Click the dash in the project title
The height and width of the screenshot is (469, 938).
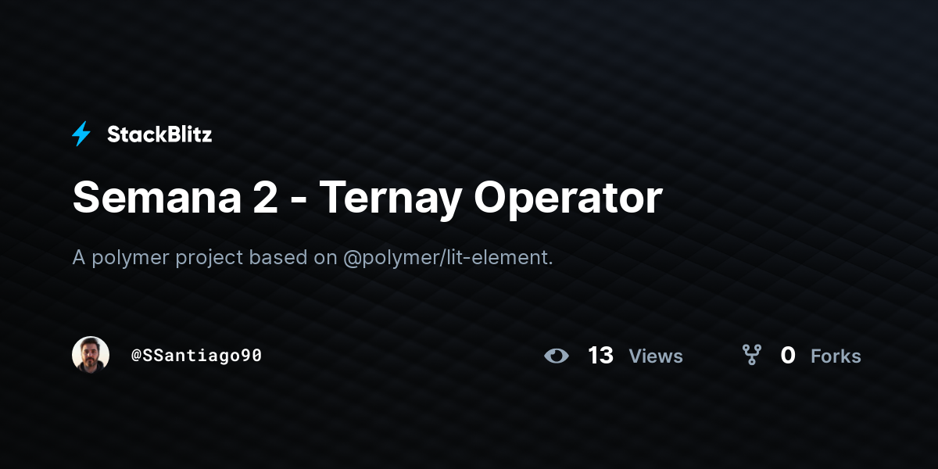[299, 202]
